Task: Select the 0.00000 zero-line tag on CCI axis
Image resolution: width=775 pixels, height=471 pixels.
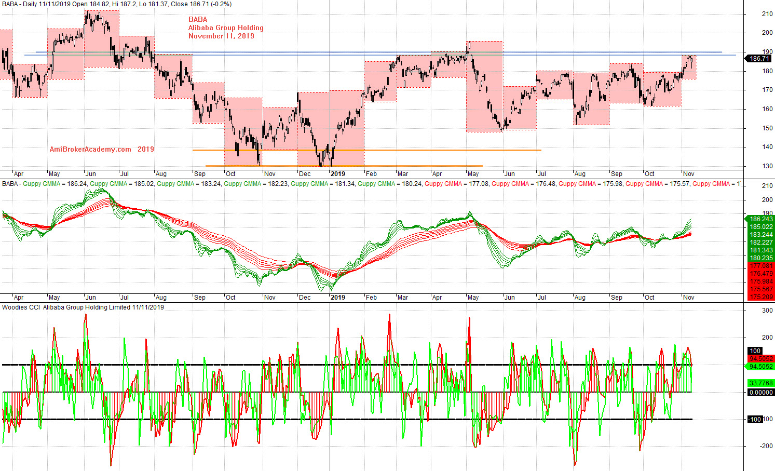Action: [x=761, y=393]
